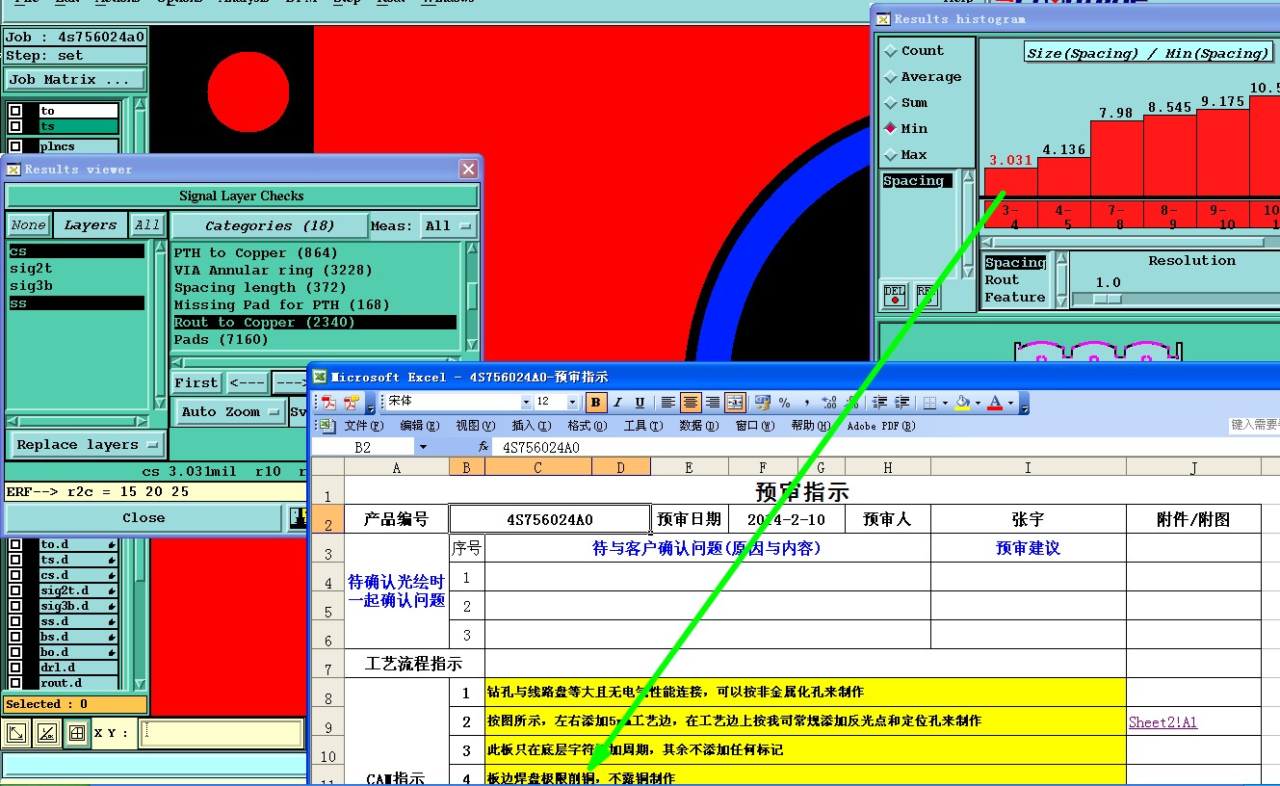Click the <--- previous result button

(248, 382)
